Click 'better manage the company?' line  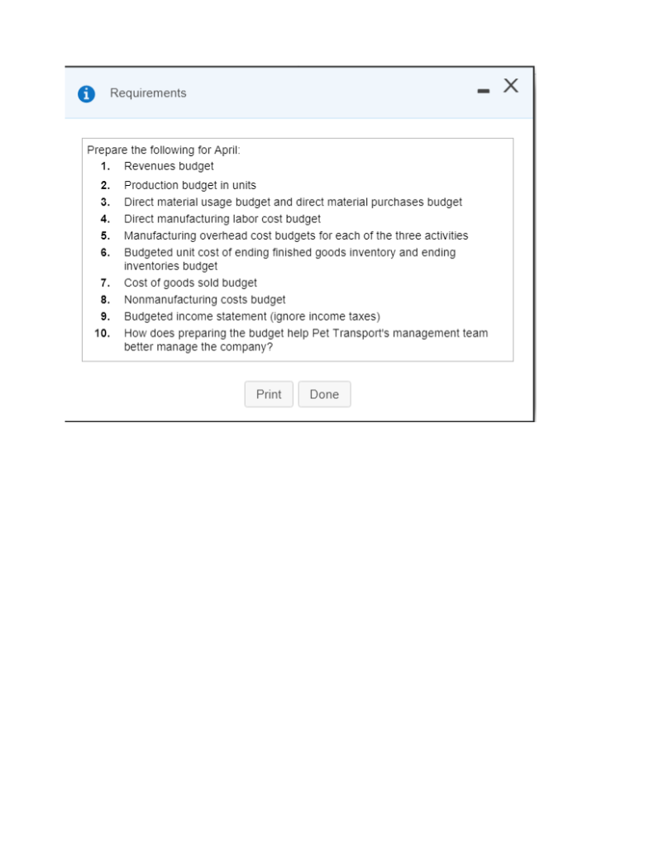(x=198, y=347)
